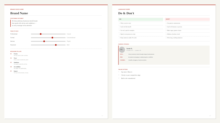Click the 'Use passive constructions' row

[187, 23]
